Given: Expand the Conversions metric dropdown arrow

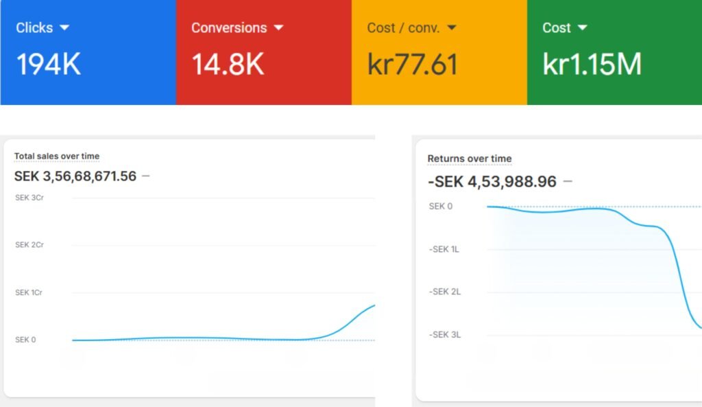Looking at the screenshot, I should [x=278, y=28].
